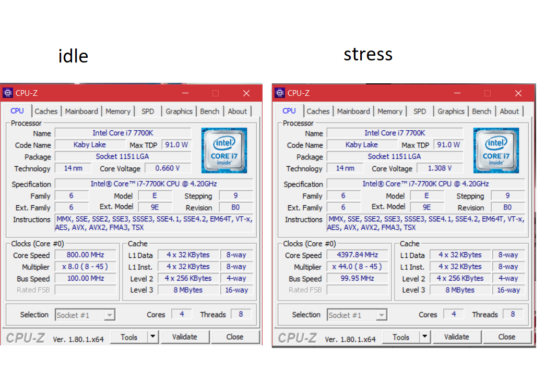
Task: Click Core Speed value 4397.84 MHz
Action: [357, 255]
